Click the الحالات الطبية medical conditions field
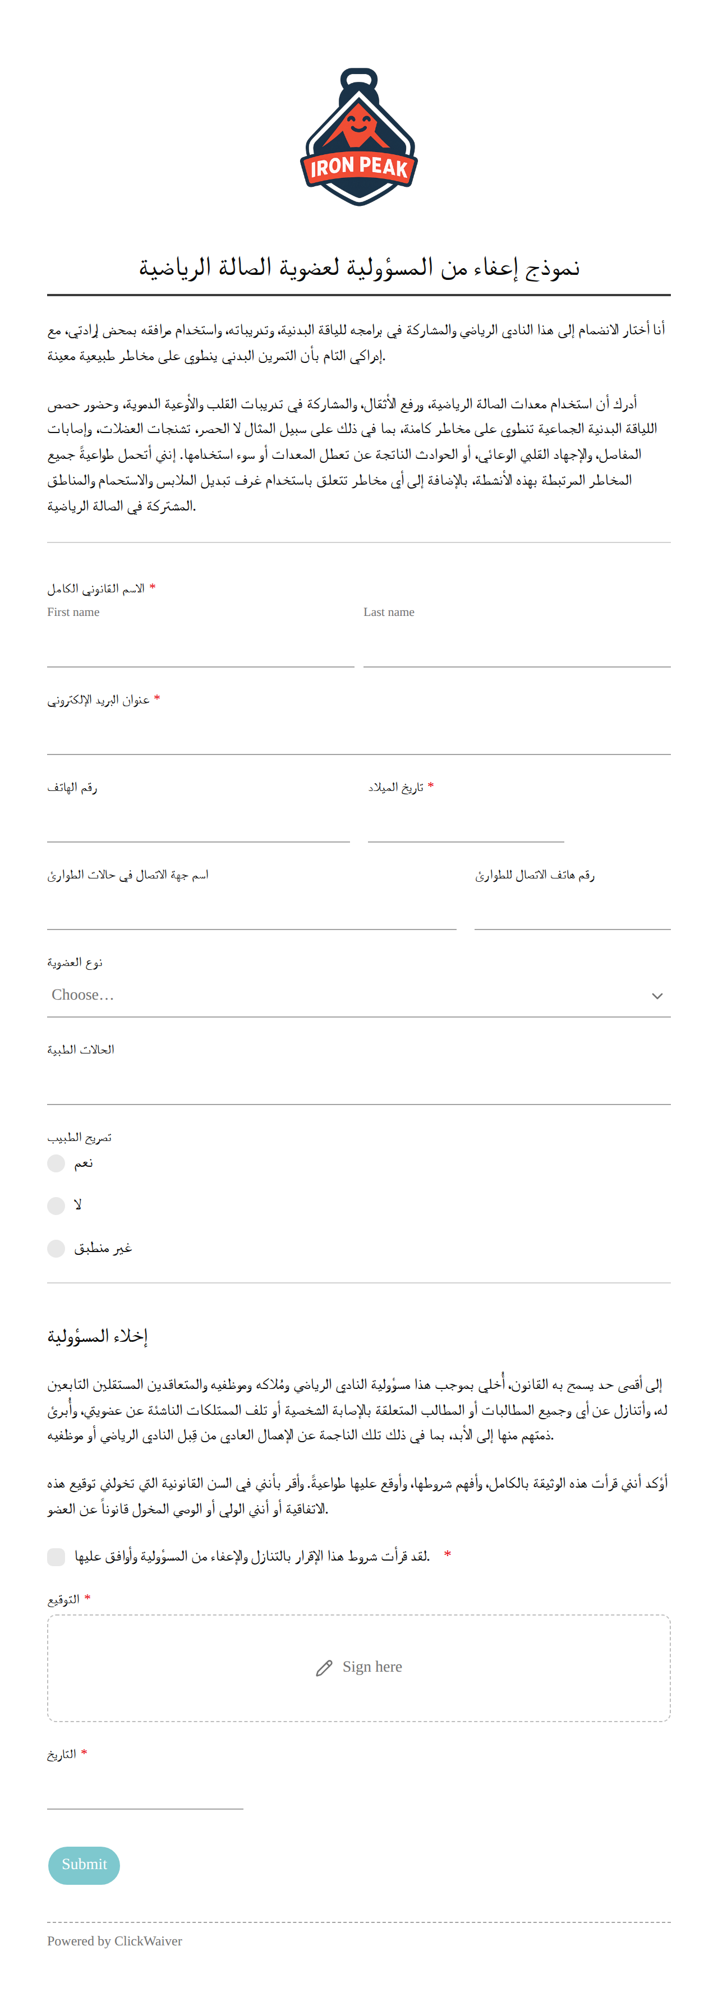Screen dimensions: 718x1997 coord(359,1084)
